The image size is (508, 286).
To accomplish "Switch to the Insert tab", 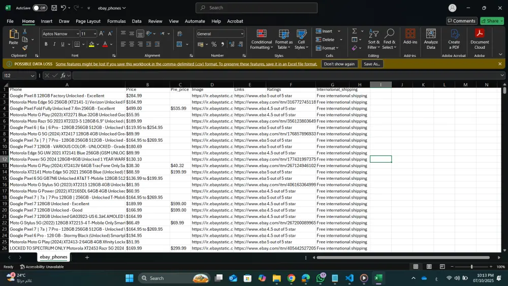I will (x=46, y=21).
